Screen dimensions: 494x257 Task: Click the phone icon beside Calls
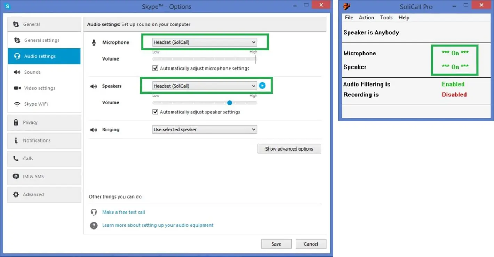pos(16,159)
